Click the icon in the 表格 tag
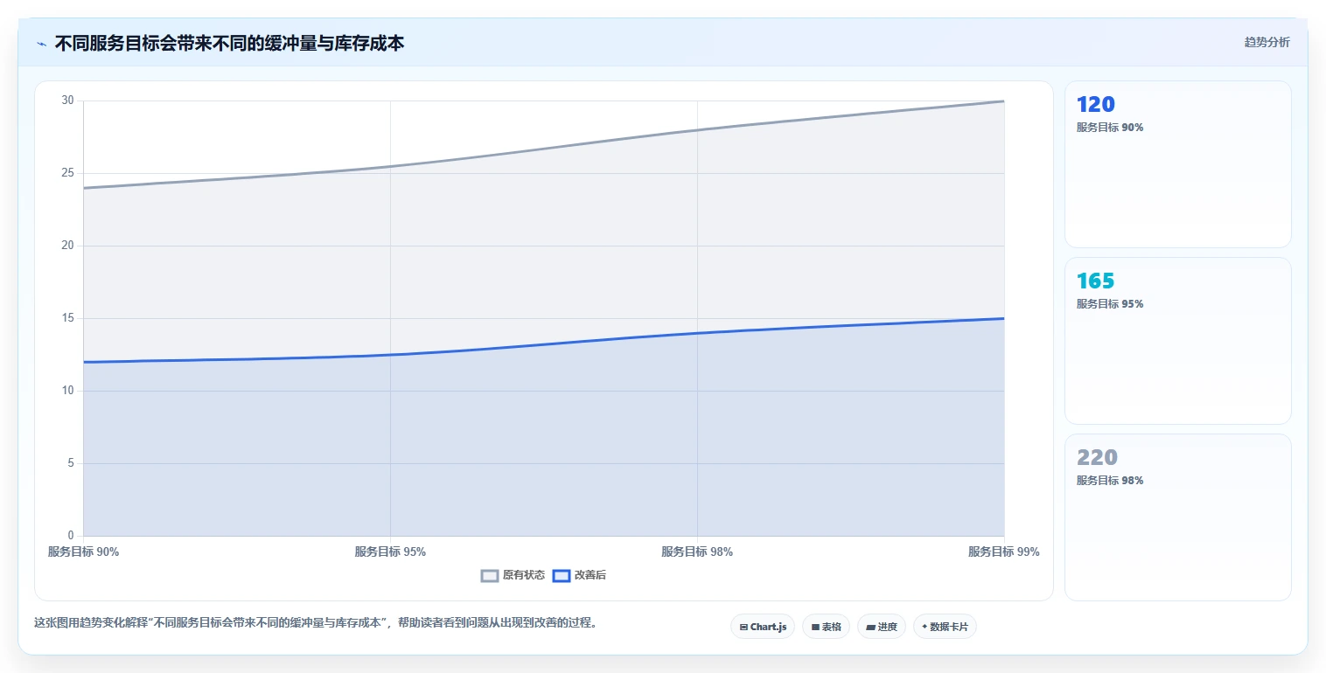Viewport: 1326px width, 673px height. pyautogui.click(x=815, y=627)
